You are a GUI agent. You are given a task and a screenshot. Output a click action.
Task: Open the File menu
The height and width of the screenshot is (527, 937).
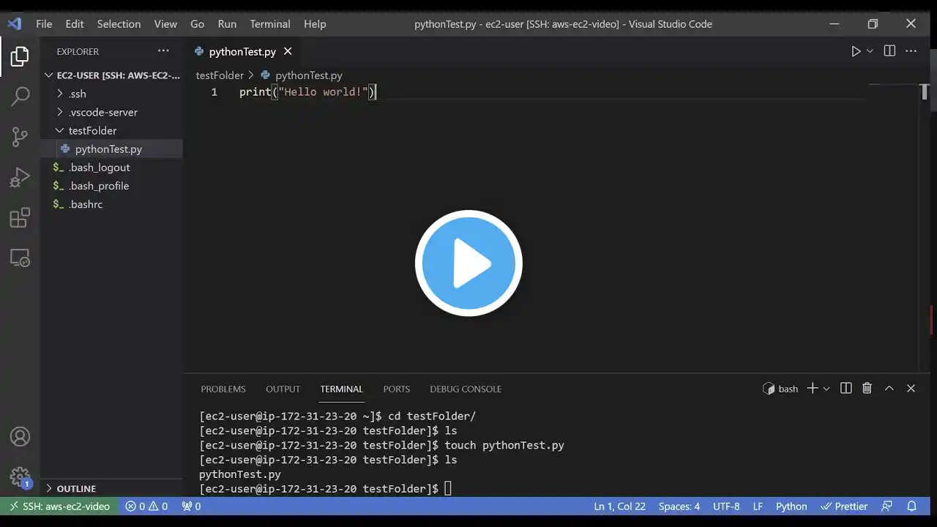tap(44, 23)
